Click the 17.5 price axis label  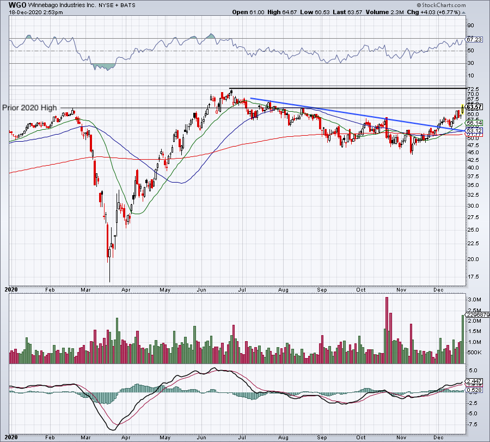[x=473, y=276]
